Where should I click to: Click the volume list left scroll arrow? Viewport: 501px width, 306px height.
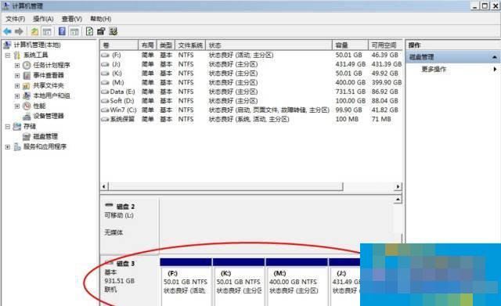(104, 186)
